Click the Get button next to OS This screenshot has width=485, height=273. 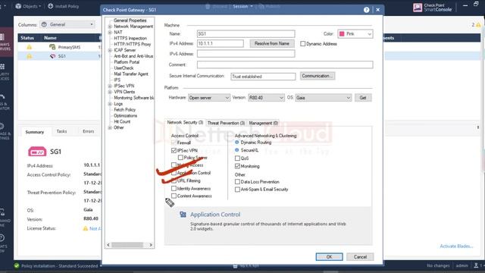[363, 98]
